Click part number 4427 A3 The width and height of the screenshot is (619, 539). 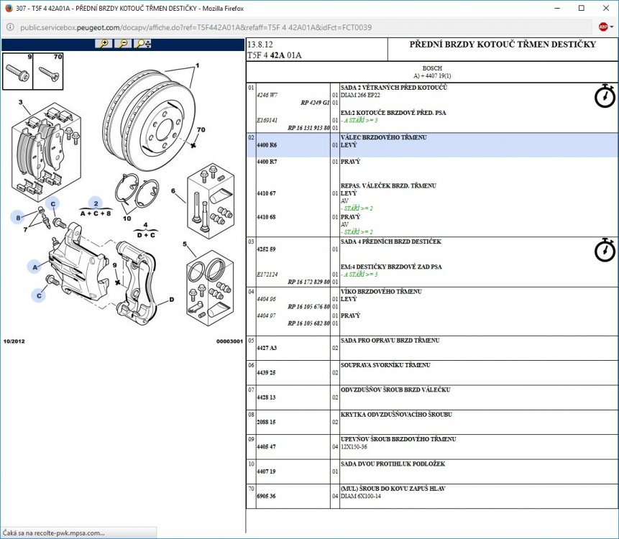267,348
